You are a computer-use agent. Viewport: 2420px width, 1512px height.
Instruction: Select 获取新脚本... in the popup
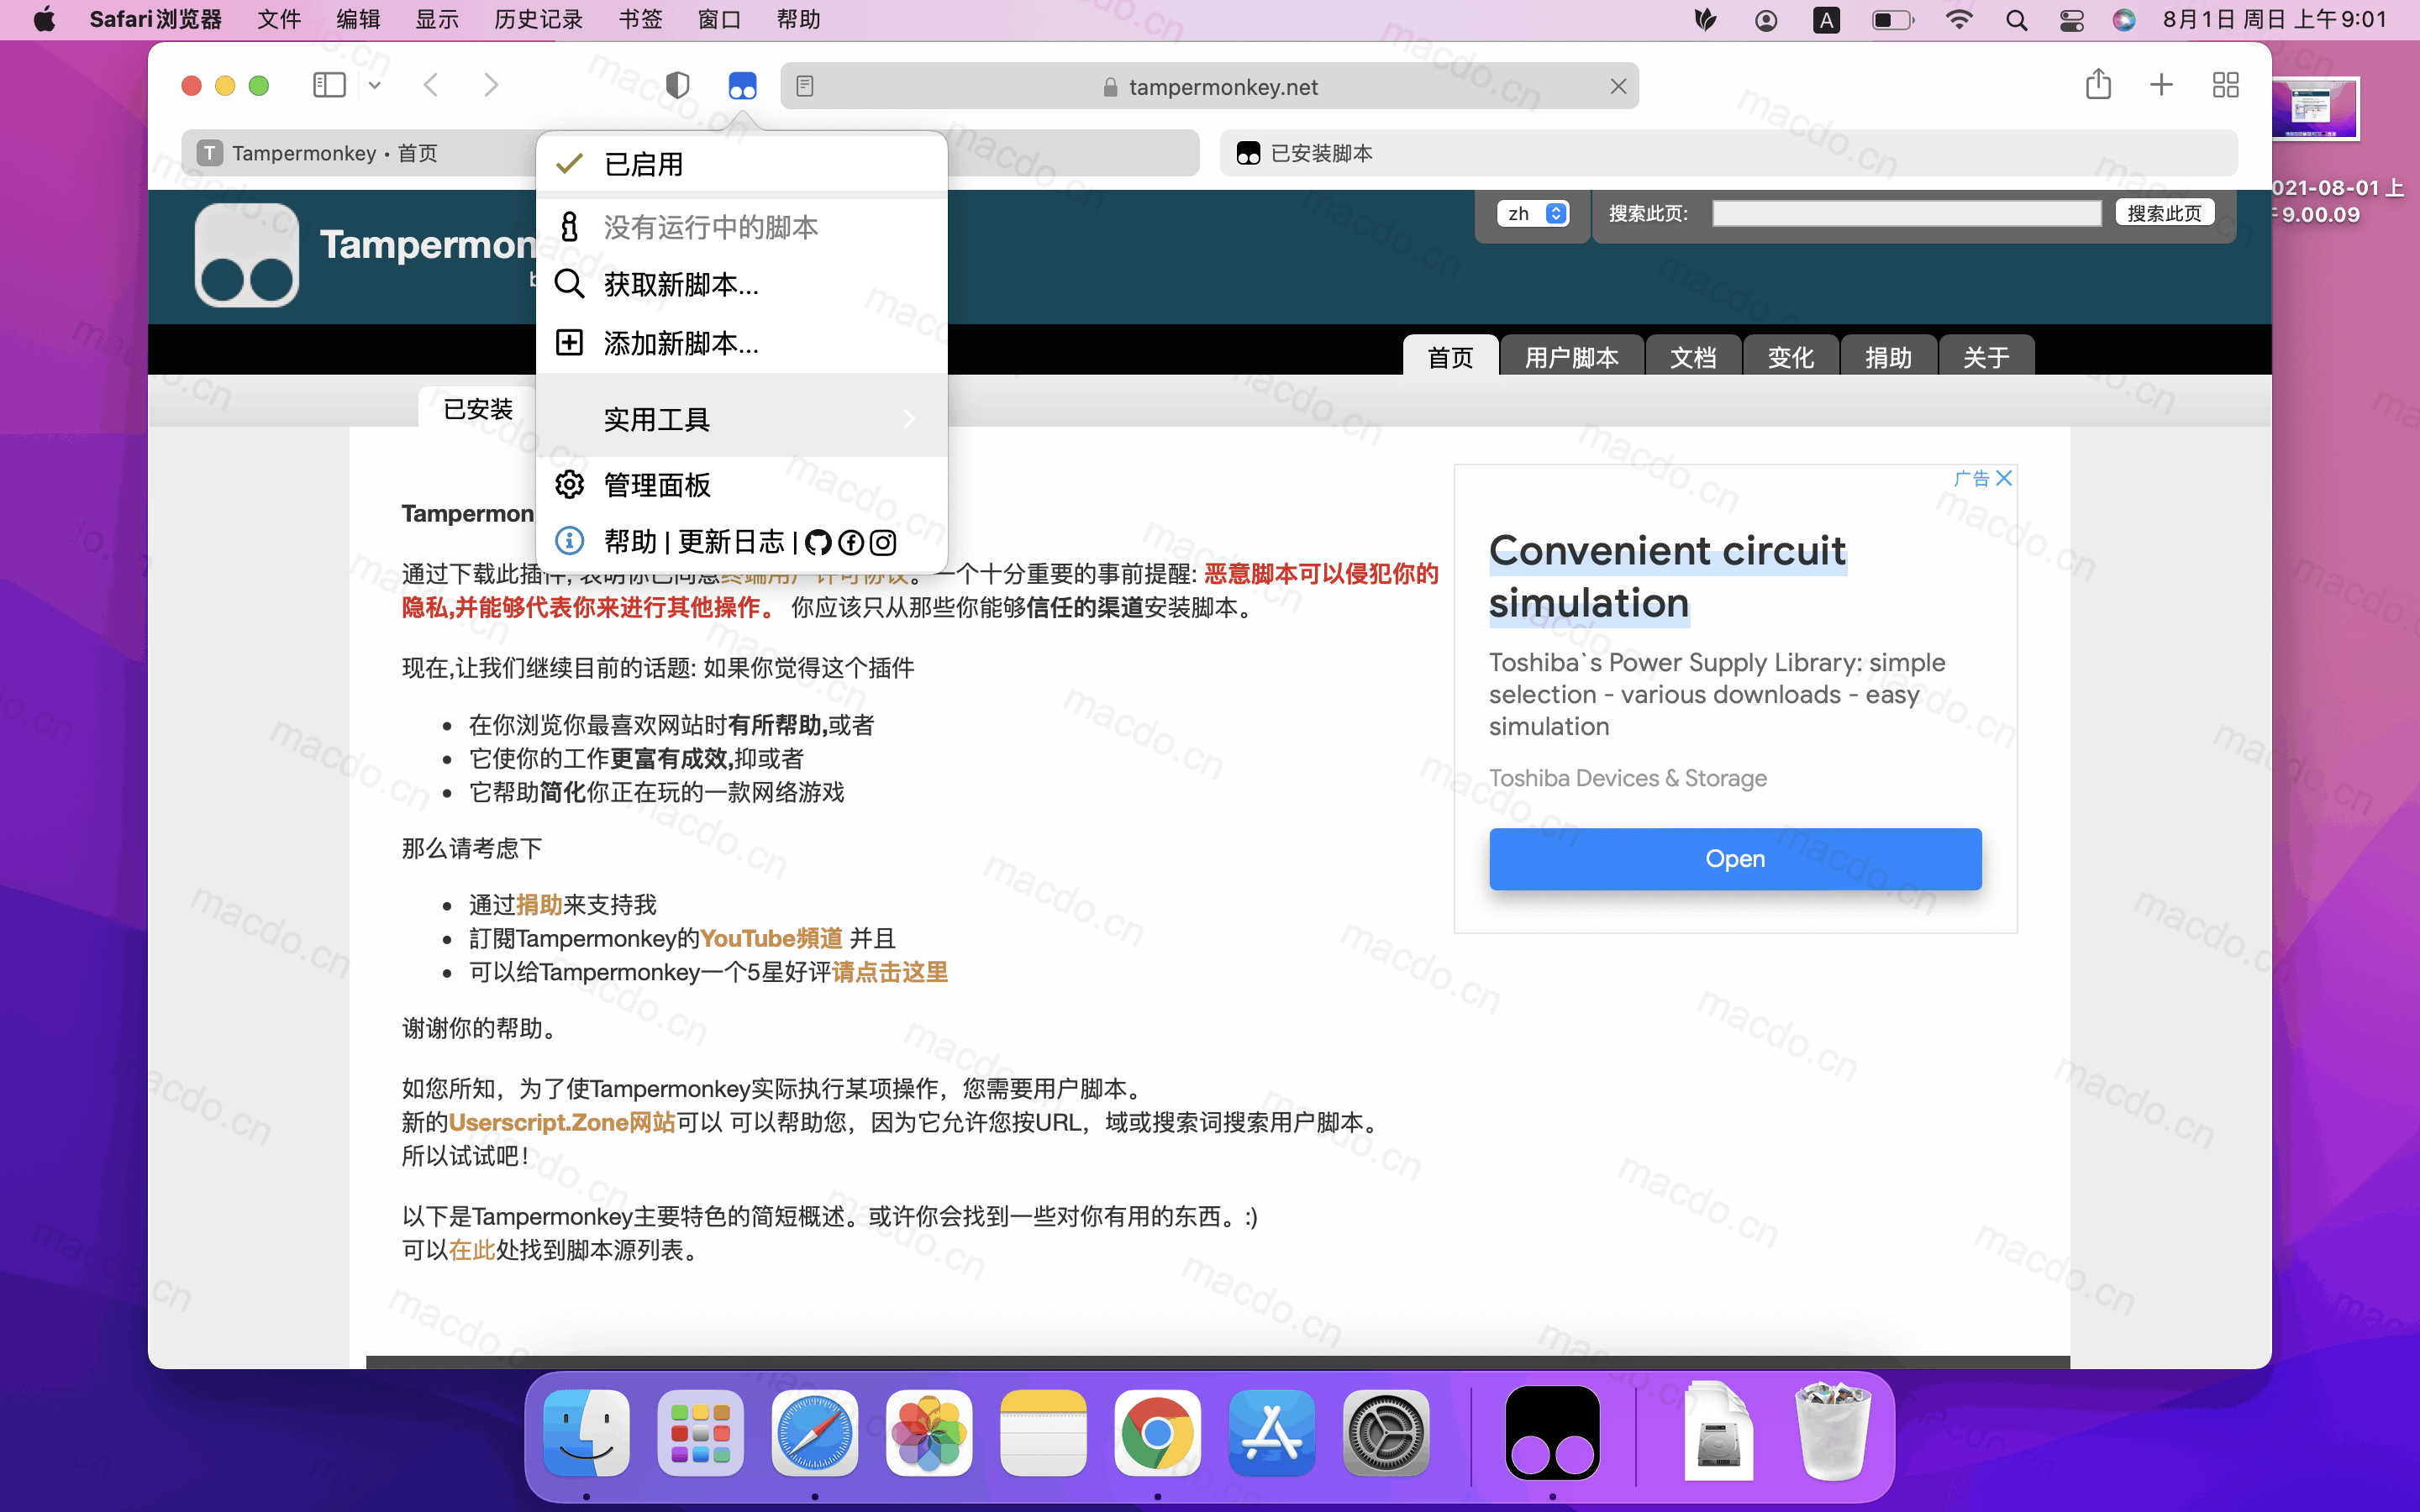click(742, 285)
